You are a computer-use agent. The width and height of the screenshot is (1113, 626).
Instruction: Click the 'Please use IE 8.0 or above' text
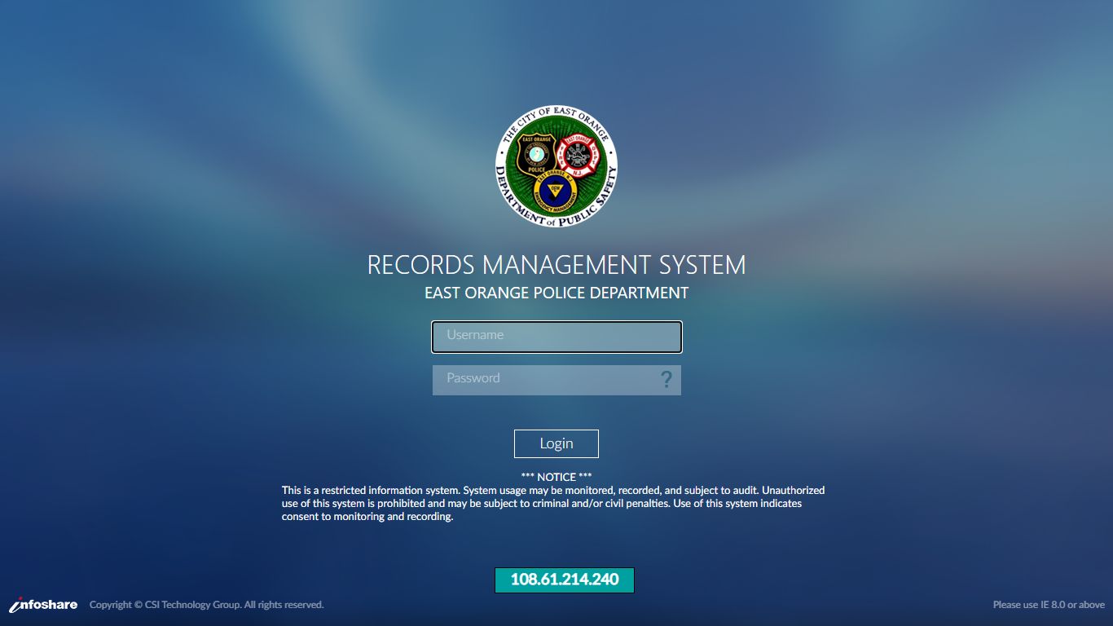(x=1049, y=605)
